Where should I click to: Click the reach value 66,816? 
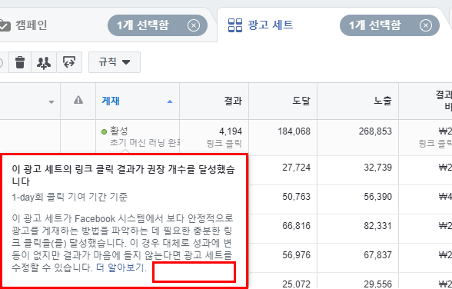pos(297,226)
